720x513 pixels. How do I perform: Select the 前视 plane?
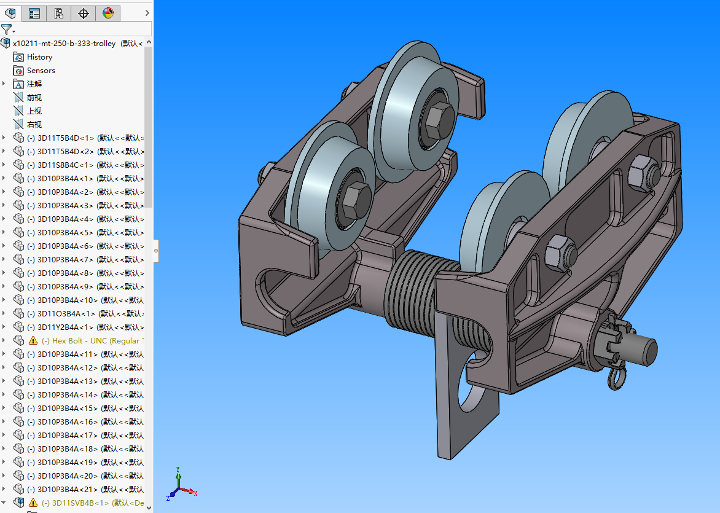34,97
